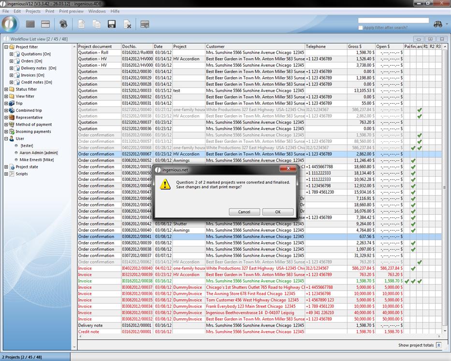Click the round ingenious logo button
451x361 pixels.
10,24
